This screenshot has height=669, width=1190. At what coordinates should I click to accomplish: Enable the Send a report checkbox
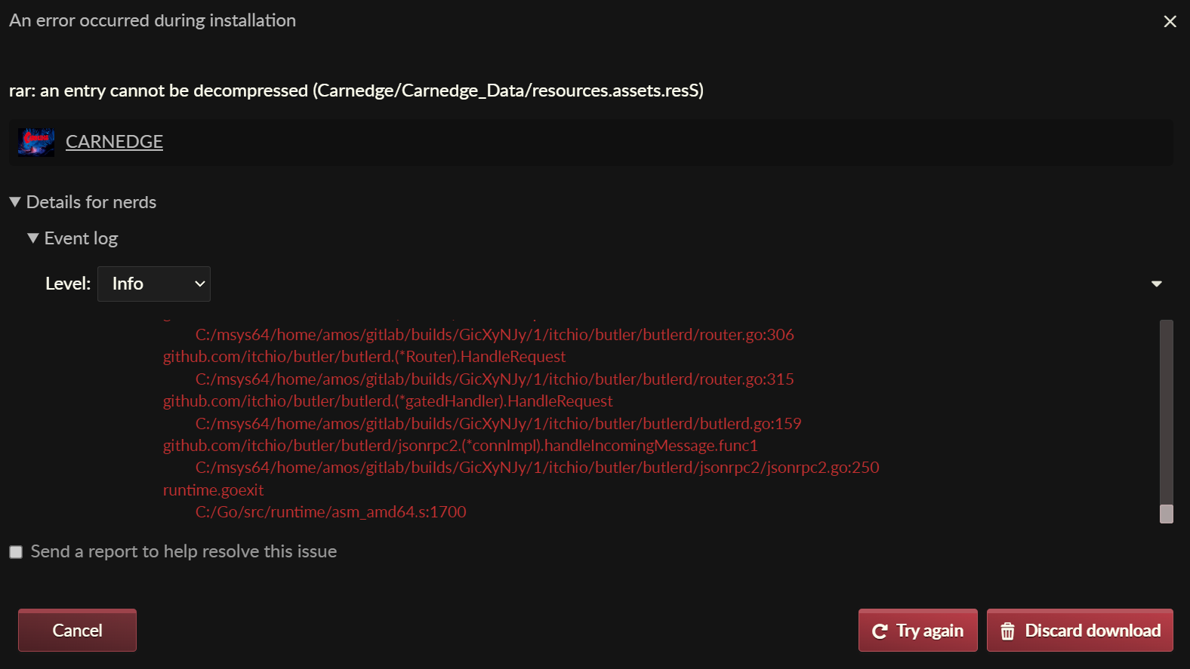click(x=16, y=552)
